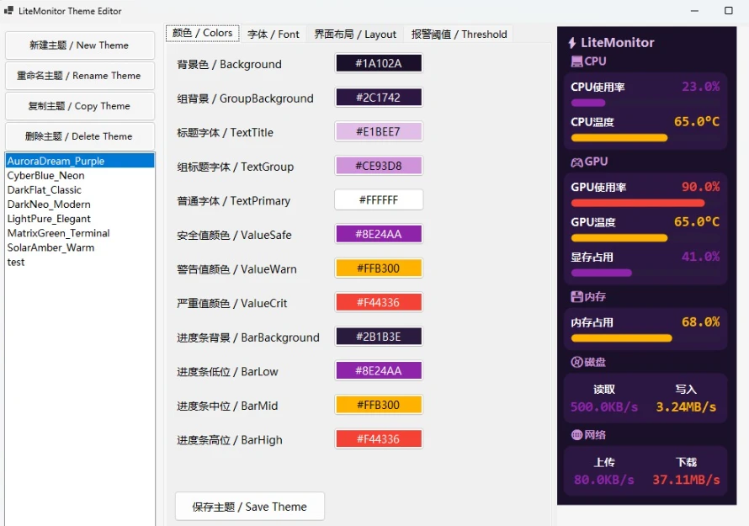Choose MatrixGreen_Terminal from the theme list
749x526 pixels.
pyautogui.click(x=59, y=233)
